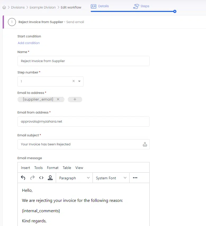The image size is (206, 226).
Task: Go to home via house icon
Action: pos(4,7)
